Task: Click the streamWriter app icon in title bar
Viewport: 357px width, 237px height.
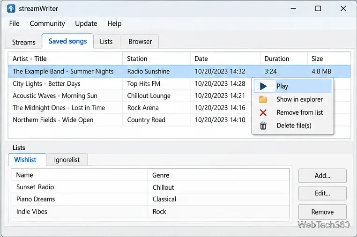Action: point(11,8)
